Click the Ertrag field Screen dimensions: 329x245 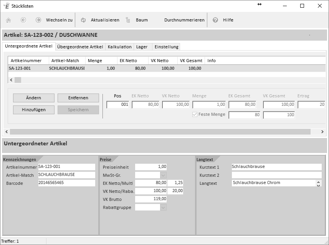tap(311, 104)
